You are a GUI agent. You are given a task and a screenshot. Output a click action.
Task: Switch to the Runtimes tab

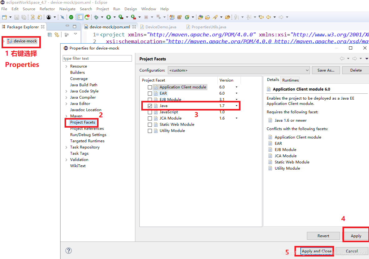(x=290, y=80)
